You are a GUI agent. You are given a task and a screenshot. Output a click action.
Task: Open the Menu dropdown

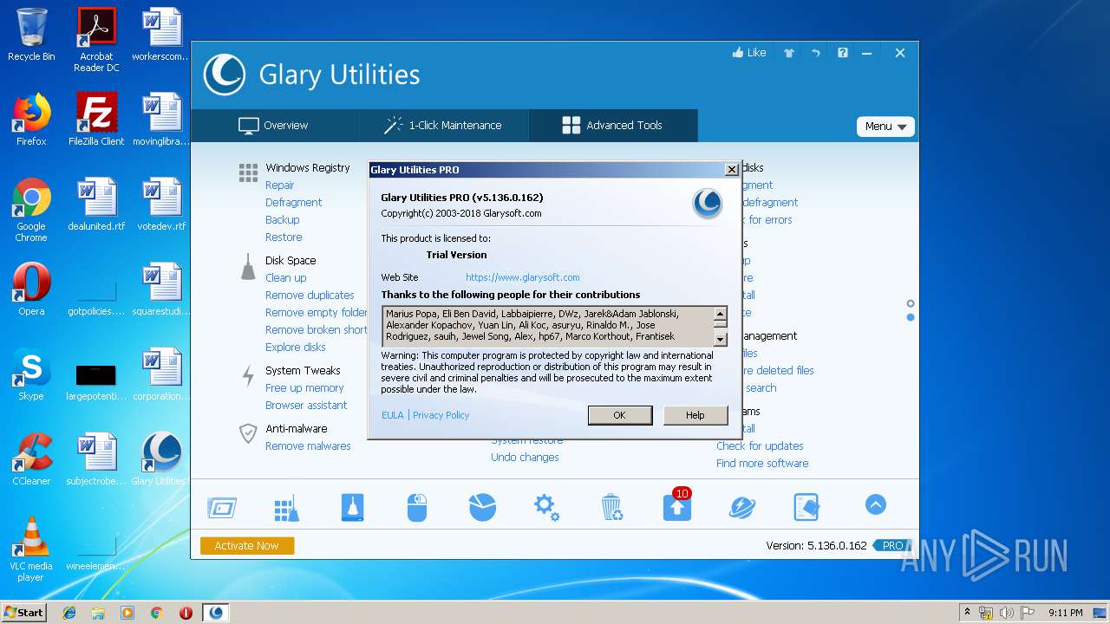click(x=885, y=127)
